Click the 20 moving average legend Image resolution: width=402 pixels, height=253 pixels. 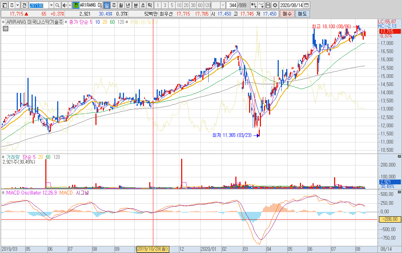coord(105,22)
